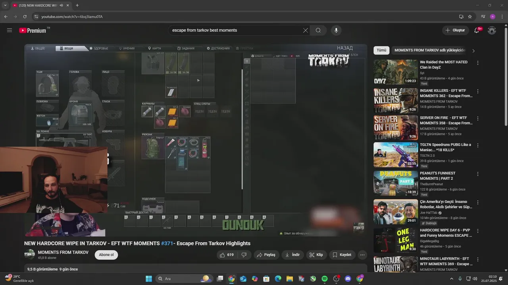508x285 pixels.
Task: Click the Paylaş share button
Action: pyautogui.click(x=266, y=255)
